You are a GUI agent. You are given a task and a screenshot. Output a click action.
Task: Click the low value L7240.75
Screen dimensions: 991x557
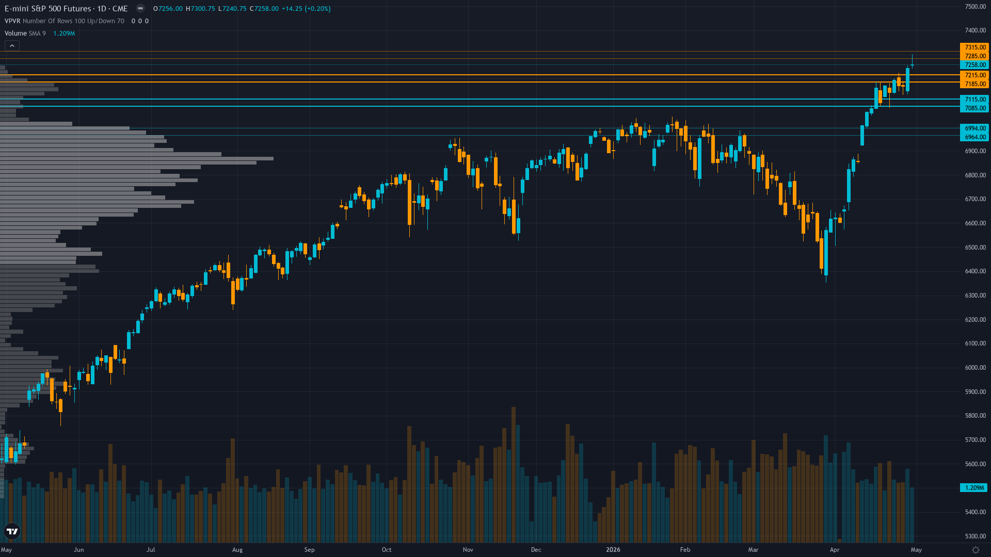coord(232,8)
